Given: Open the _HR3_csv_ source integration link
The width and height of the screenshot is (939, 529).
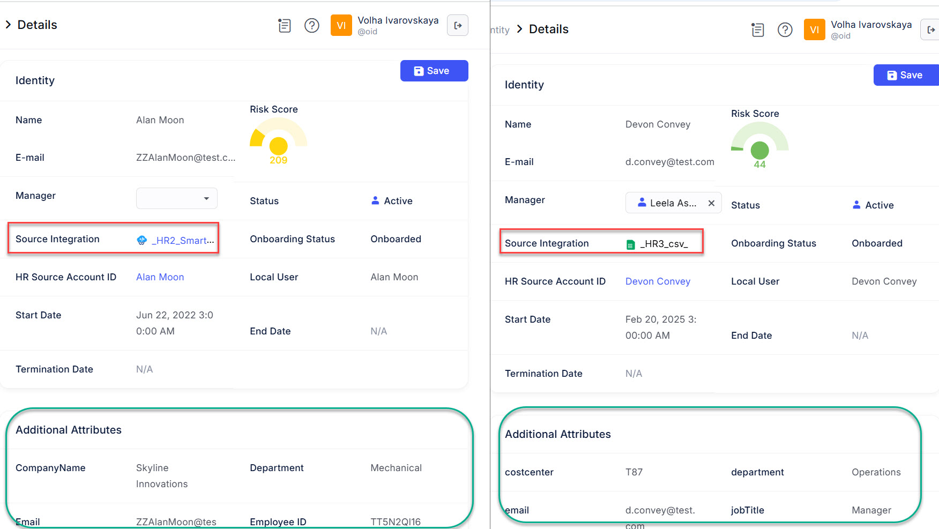Looking at the screenshot, I should coord(664,244).
